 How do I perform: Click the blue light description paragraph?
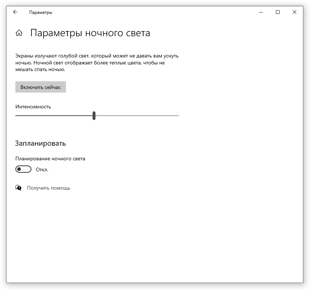coord(97,63)
